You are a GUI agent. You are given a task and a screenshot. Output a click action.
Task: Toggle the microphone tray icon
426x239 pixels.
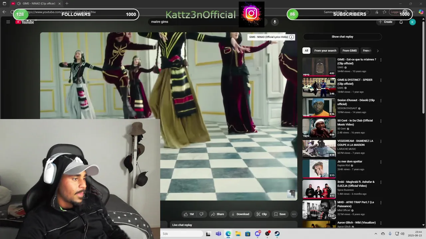tap(390, 234)
